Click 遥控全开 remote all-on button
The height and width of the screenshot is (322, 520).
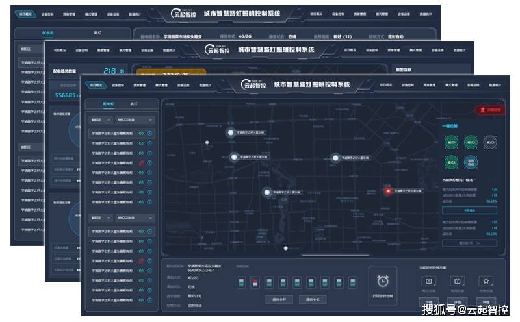[279, 300]
